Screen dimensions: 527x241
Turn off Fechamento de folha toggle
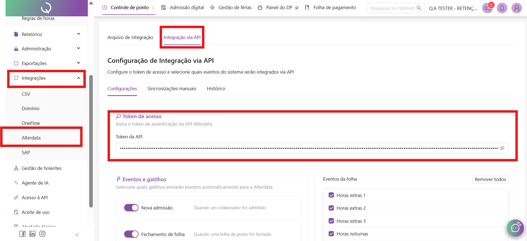(131, 234)
